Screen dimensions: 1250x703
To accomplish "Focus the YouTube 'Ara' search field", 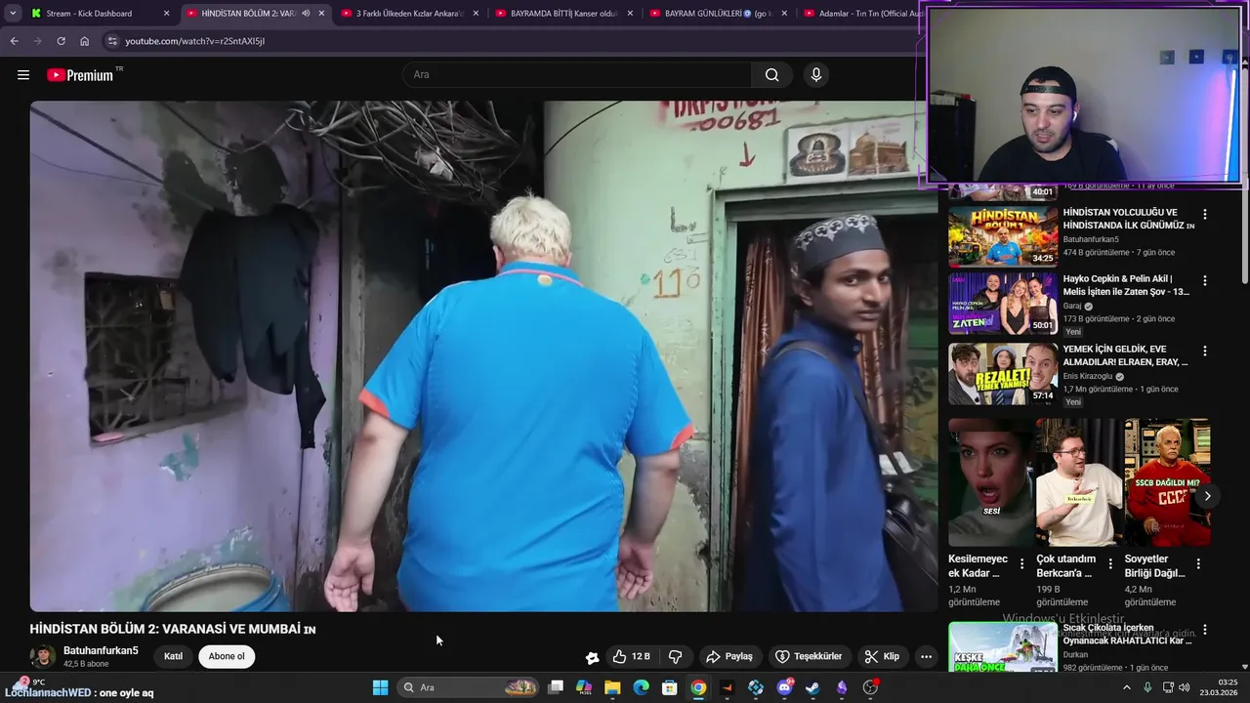I will [x=577, y=75].
